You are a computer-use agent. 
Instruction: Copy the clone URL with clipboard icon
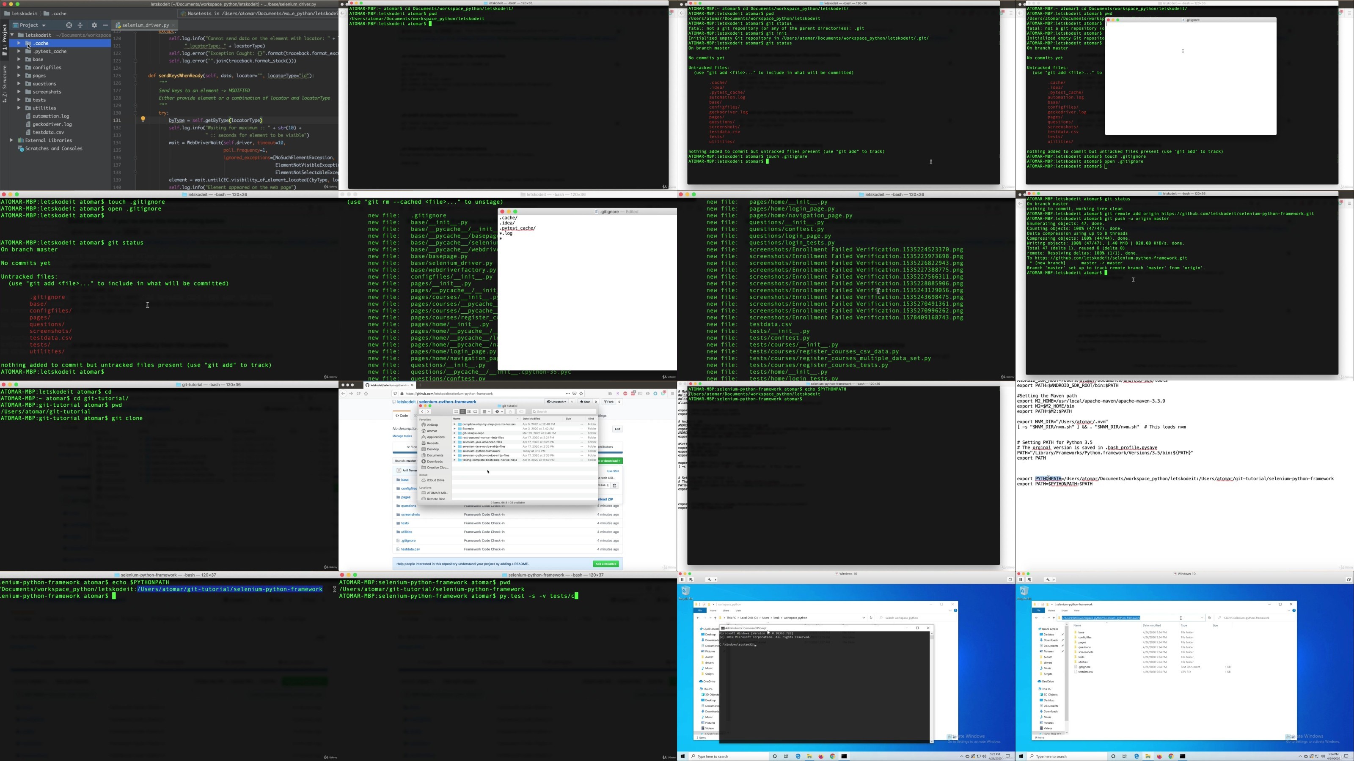[x=615, y=485]
